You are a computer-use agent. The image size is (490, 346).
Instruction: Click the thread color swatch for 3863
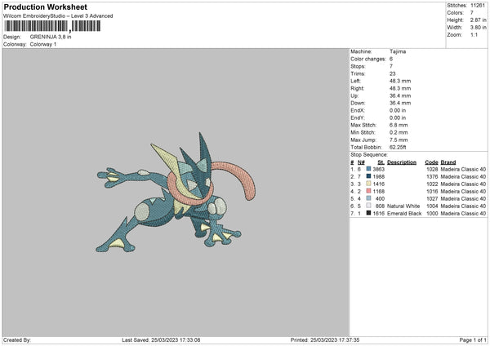pos(368,169)
